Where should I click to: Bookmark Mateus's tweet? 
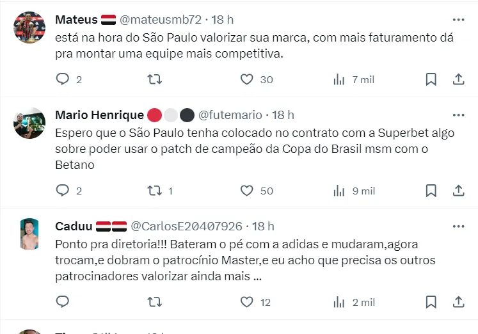point(431,79)
